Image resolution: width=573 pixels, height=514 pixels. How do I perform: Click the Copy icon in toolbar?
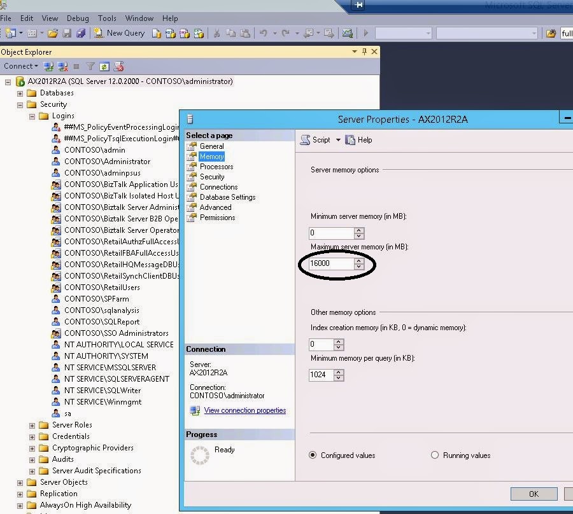tap(230, 33)
